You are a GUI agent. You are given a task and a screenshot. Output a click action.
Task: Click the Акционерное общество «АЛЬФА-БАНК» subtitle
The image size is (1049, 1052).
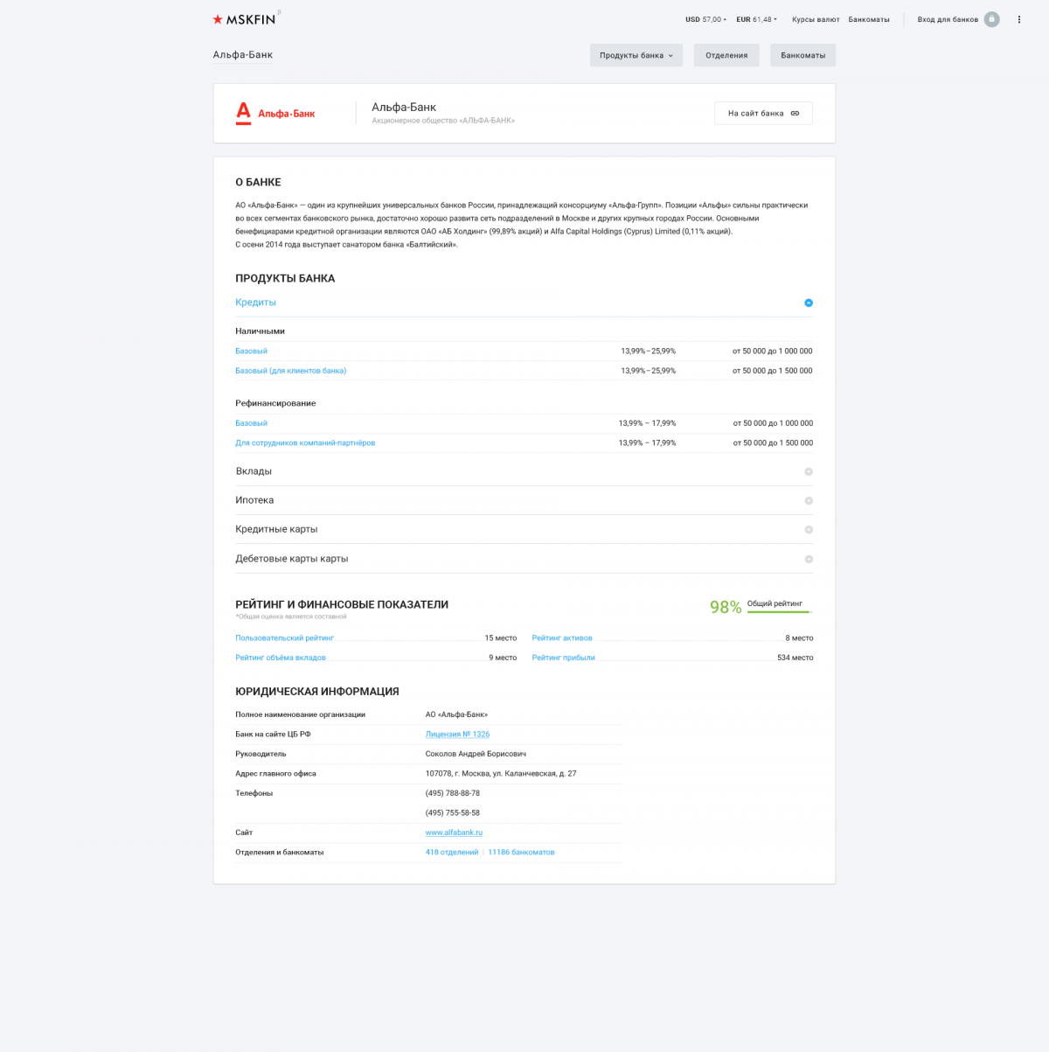coord(443,121)
